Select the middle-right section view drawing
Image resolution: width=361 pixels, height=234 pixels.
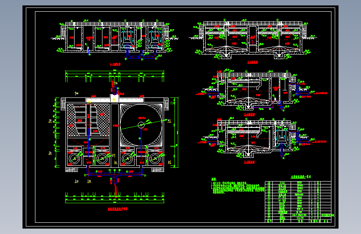[261, 90]
